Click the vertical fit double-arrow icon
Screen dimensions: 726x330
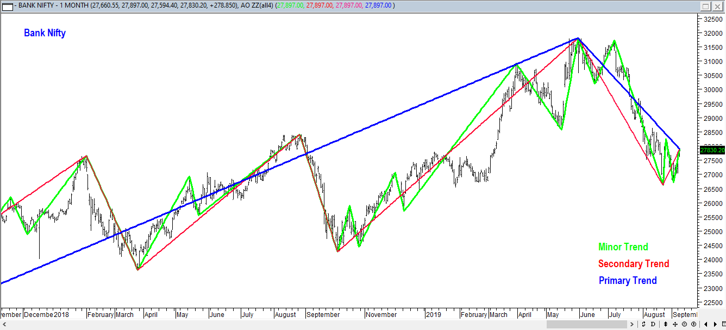(x=666, y=324)
